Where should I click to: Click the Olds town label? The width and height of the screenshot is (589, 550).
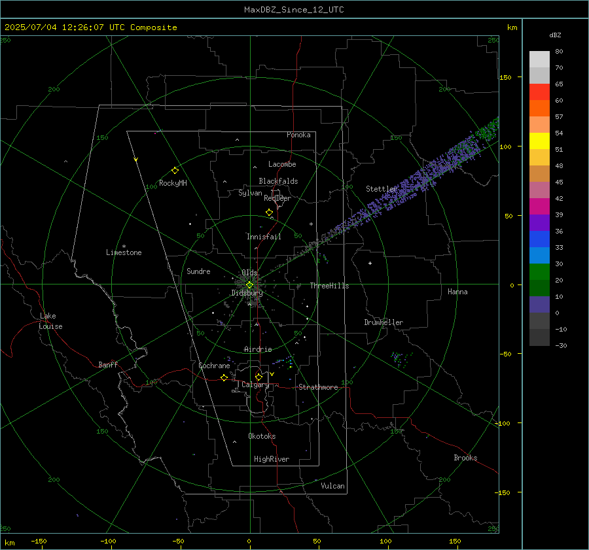coord(249,273)
